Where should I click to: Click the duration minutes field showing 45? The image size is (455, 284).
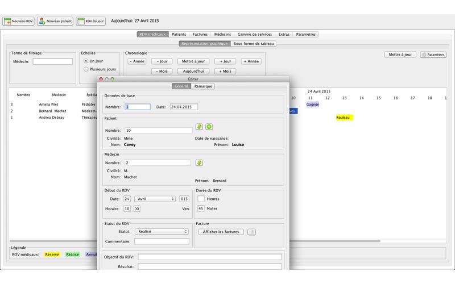coord(201,208)
